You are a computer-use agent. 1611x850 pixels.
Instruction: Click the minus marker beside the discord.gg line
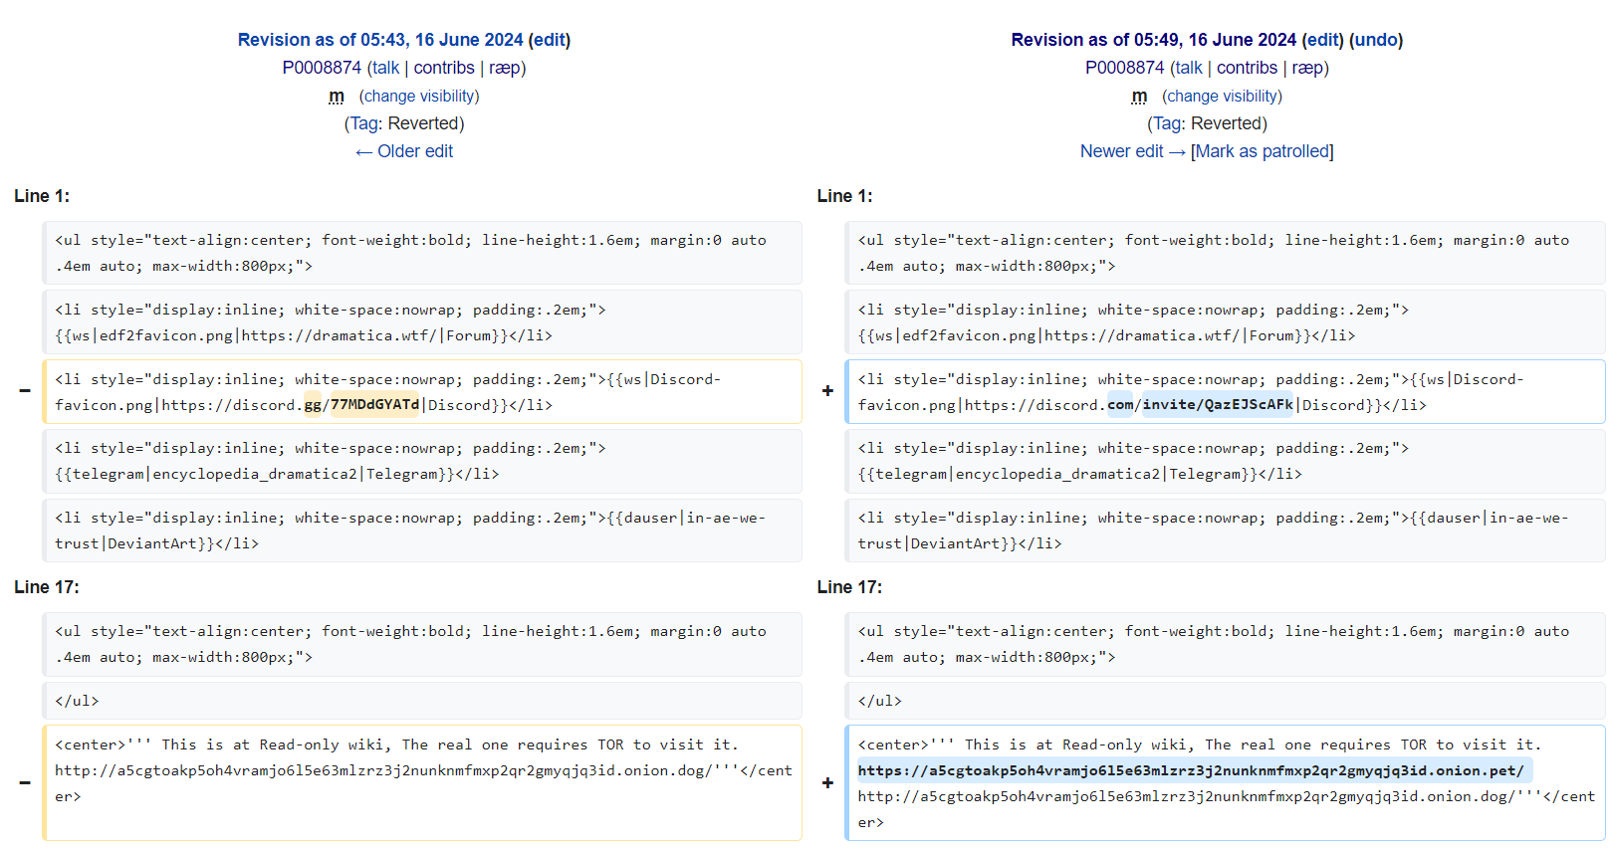click(x=25, y=391)
